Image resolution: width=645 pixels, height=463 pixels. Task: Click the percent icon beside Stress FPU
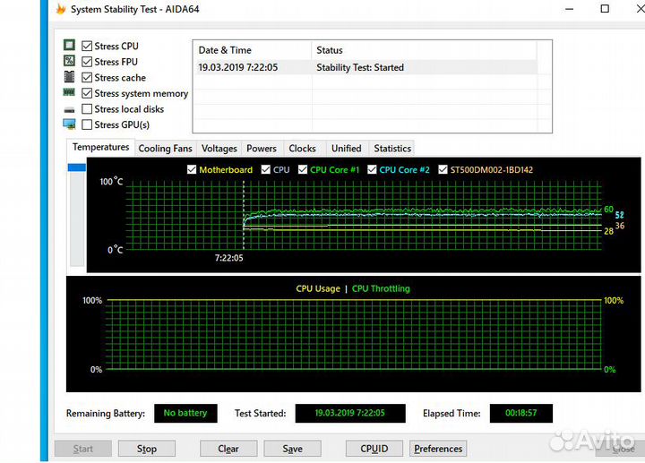click(x=69, y=61)
